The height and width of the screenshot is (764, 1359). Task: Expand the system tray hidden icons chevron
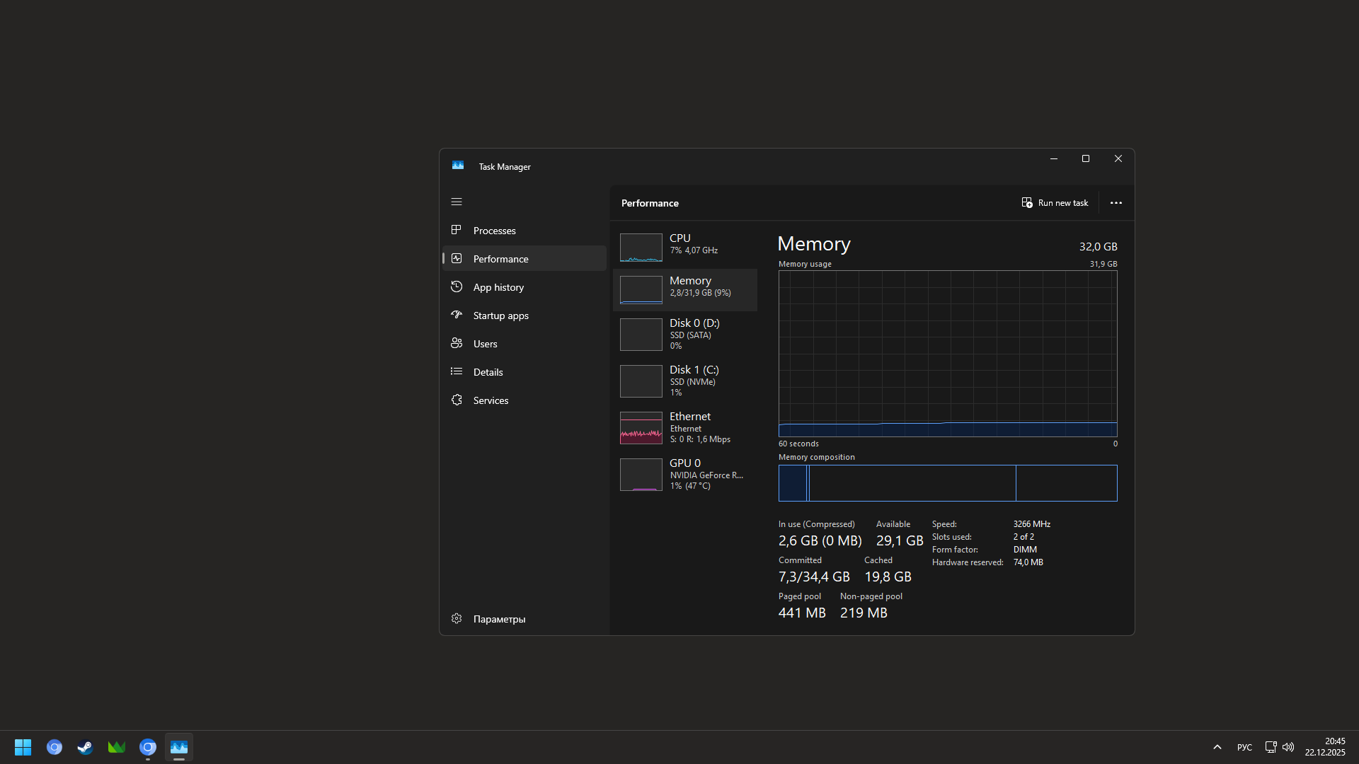click(1217, 747)
